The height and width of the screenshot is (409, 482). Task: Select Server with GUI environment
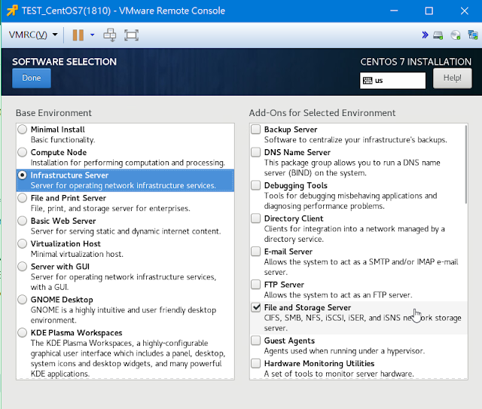[x=22, y=267]
